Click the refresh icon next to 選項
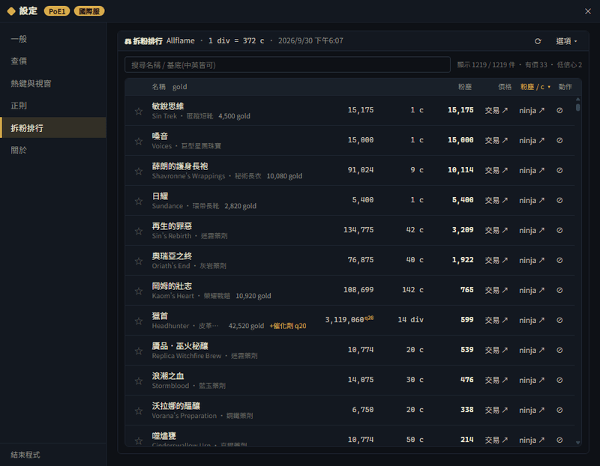The height and width of the screenshot is (466, 600). click(538, 41)
